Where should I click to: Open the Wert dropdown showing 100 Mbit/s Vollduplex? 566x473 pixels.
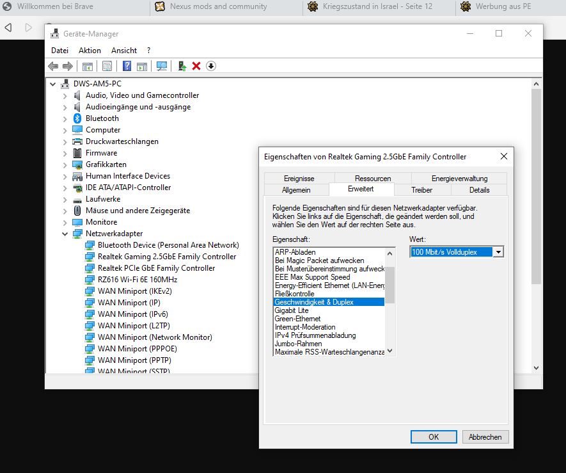click(x=498, y=252)
